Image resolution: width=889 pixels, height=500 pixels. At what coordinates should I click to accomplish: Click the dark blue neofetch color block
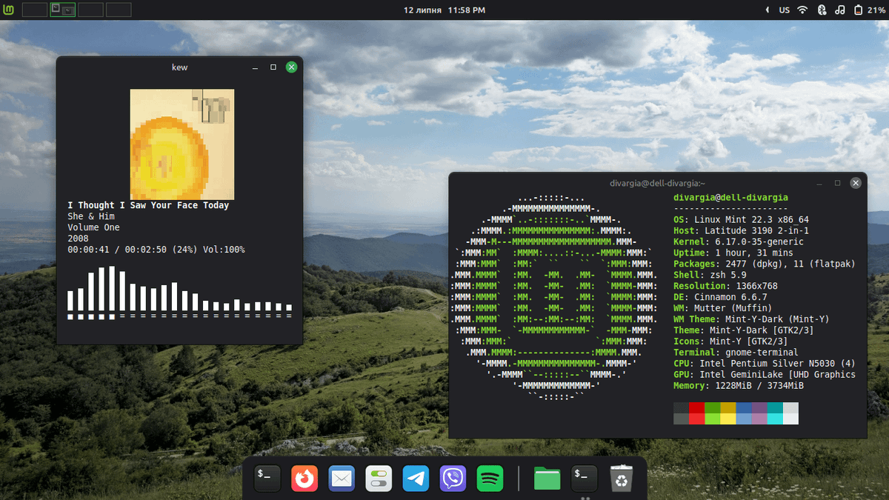pyautogui.click(x=743, y=408)
